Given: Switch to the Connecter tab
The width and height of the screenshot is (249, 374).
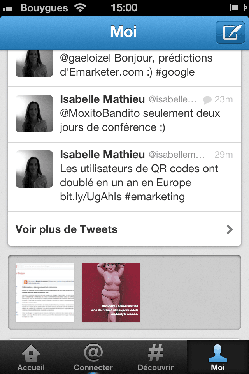Looking at the screenshot, I should click(x=93, y=357).
